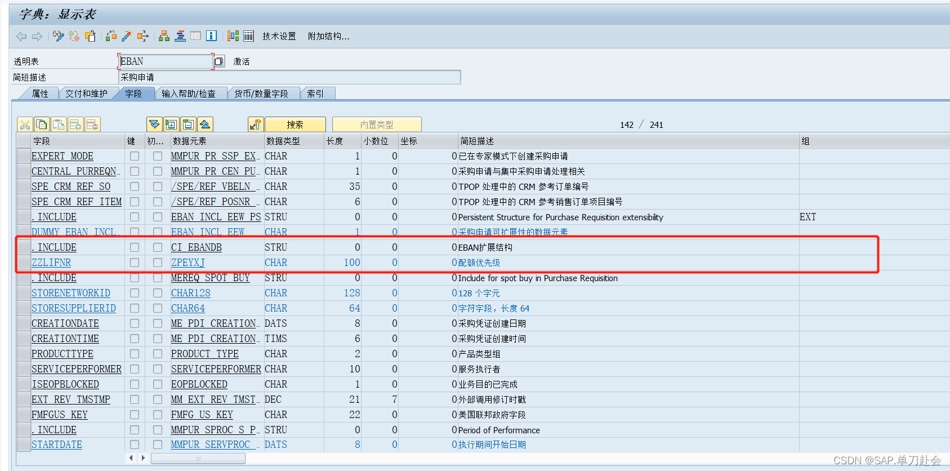Switch to the 属性 tab
Image resolution: width=950 pixels, height=471 pixels.
[40, 94]
